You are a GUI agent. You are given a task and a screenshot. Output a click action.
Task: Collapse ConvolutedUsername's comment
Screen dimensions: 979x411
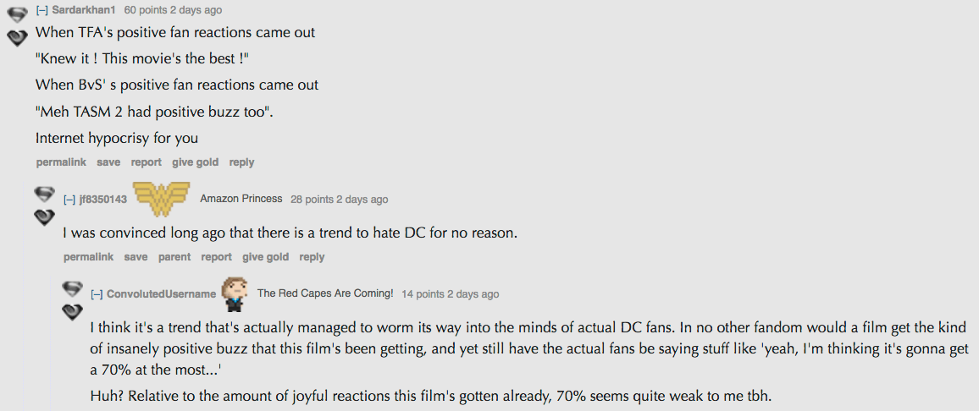[97, 294]
